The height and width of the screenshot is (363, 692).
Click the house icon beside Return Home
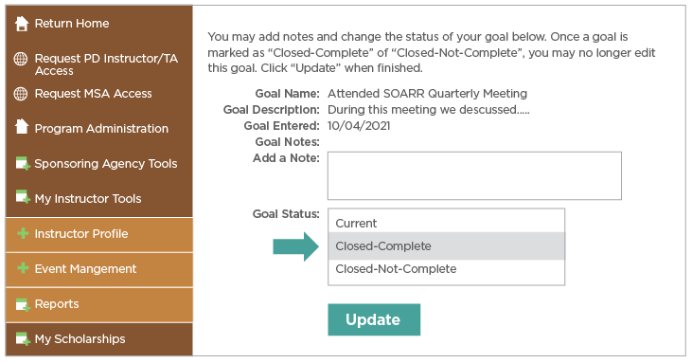(21, 24)
